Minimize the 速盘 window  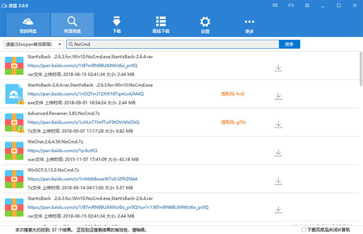point(323,5)
